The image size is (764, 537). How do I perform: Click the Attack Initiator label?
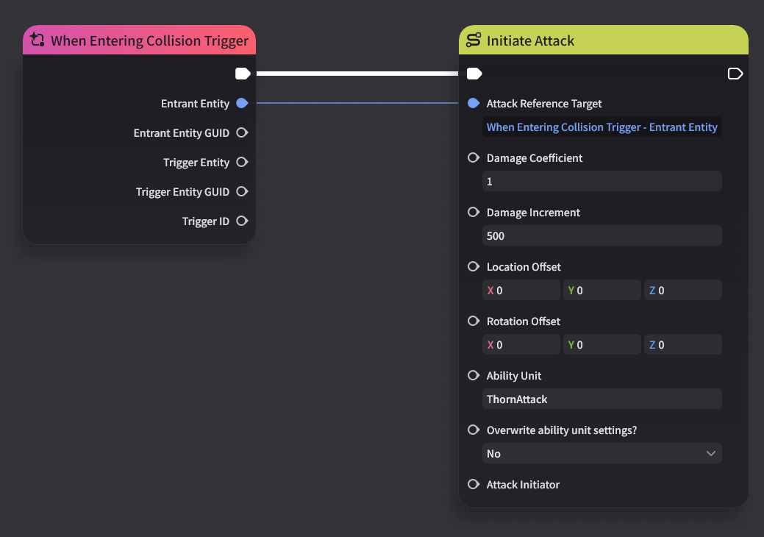[523, 484]
